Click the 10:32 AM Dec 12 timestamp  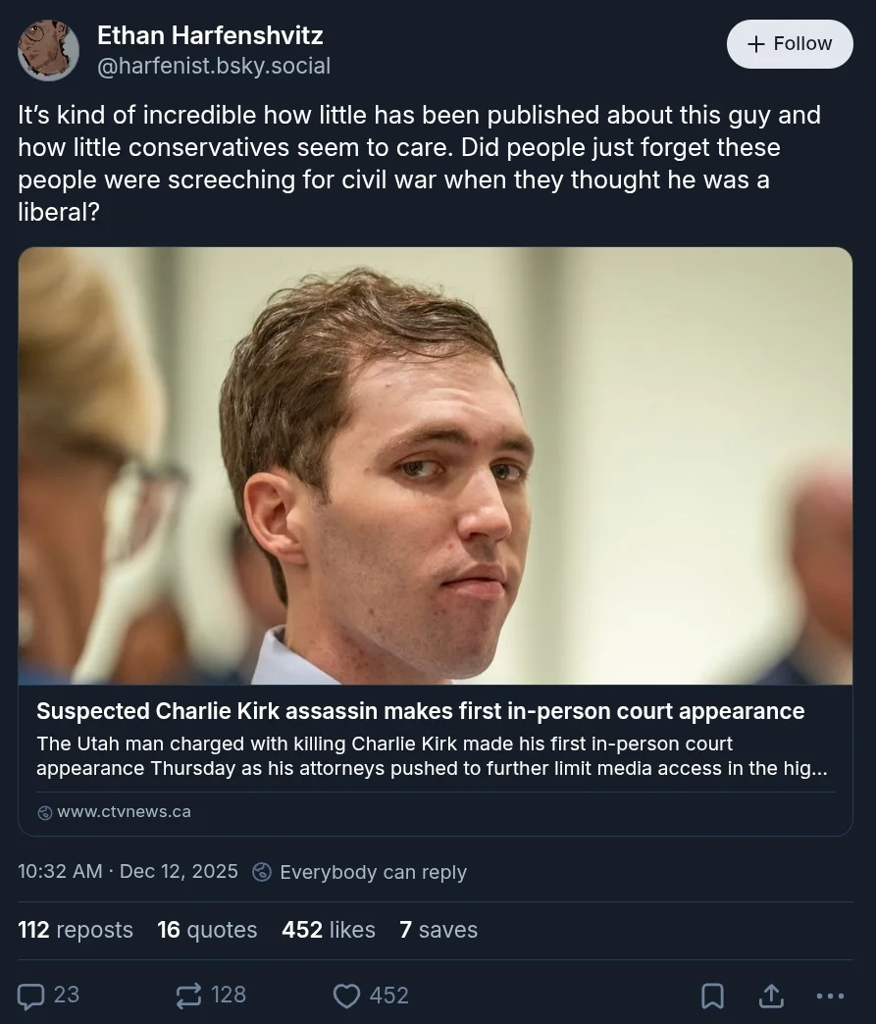(x=128, y=872)
